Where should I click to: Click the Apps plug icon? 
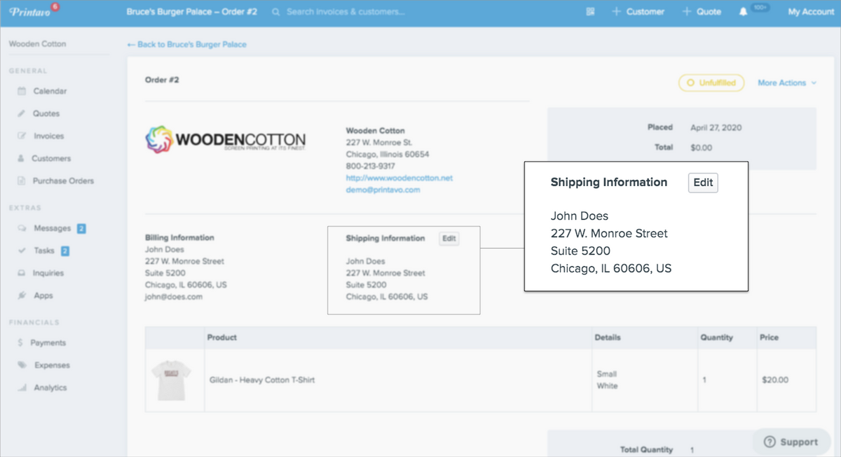click(x=21, y=295)
